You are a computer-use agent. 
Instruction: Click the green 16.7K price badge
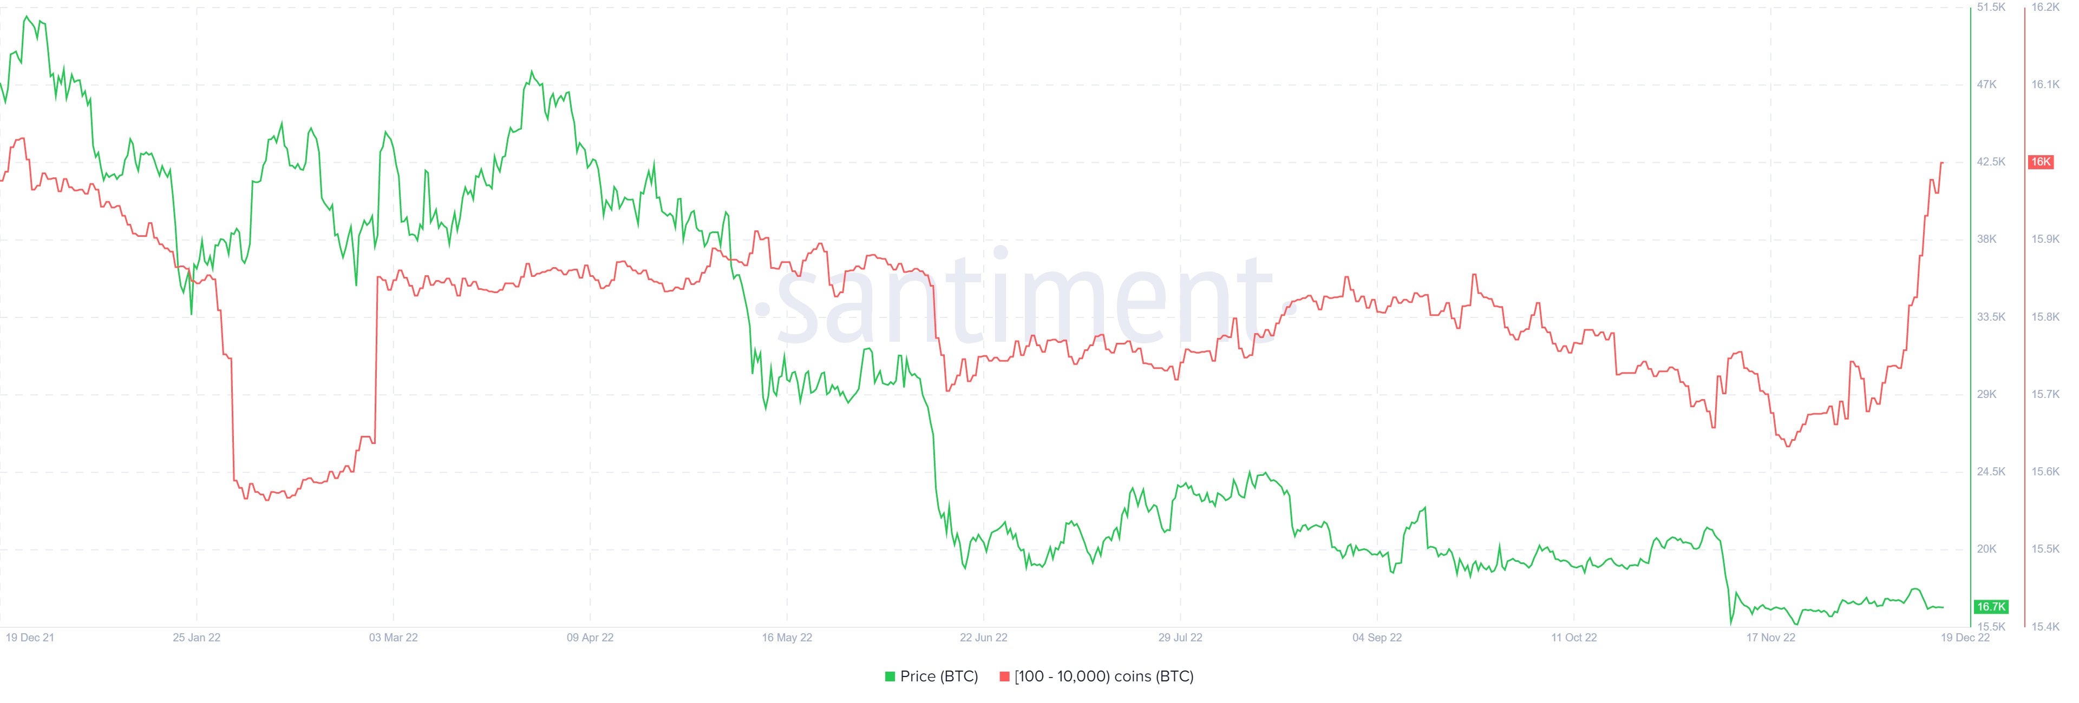click(1990, 606)
